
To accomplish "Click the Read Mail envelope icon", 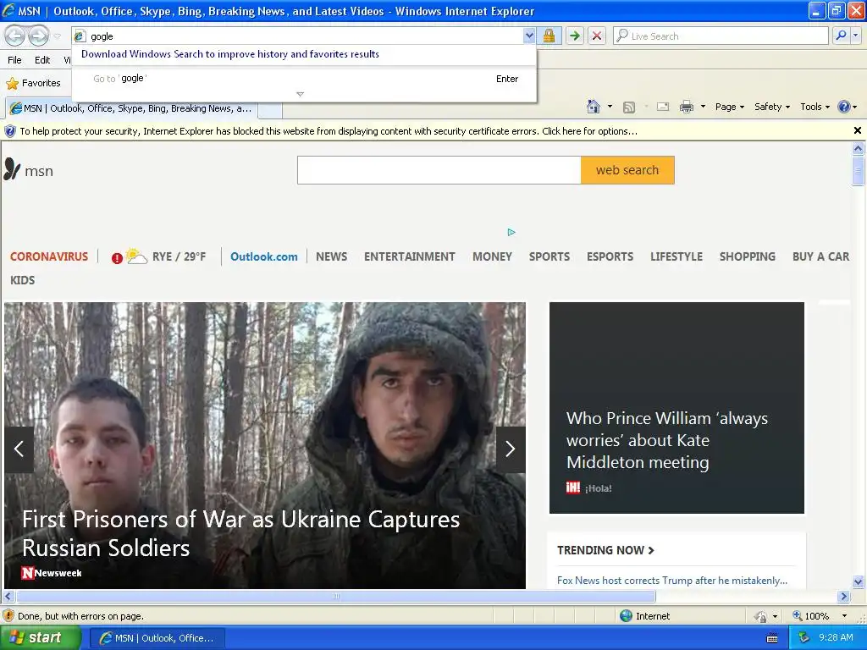I will coord(663,107).
